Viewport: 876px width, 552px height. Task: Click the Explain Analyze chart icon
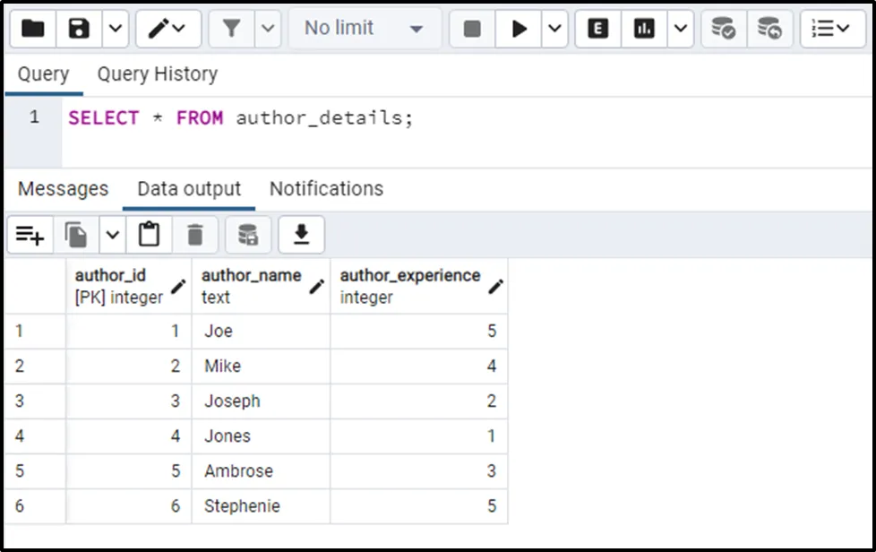644,29
